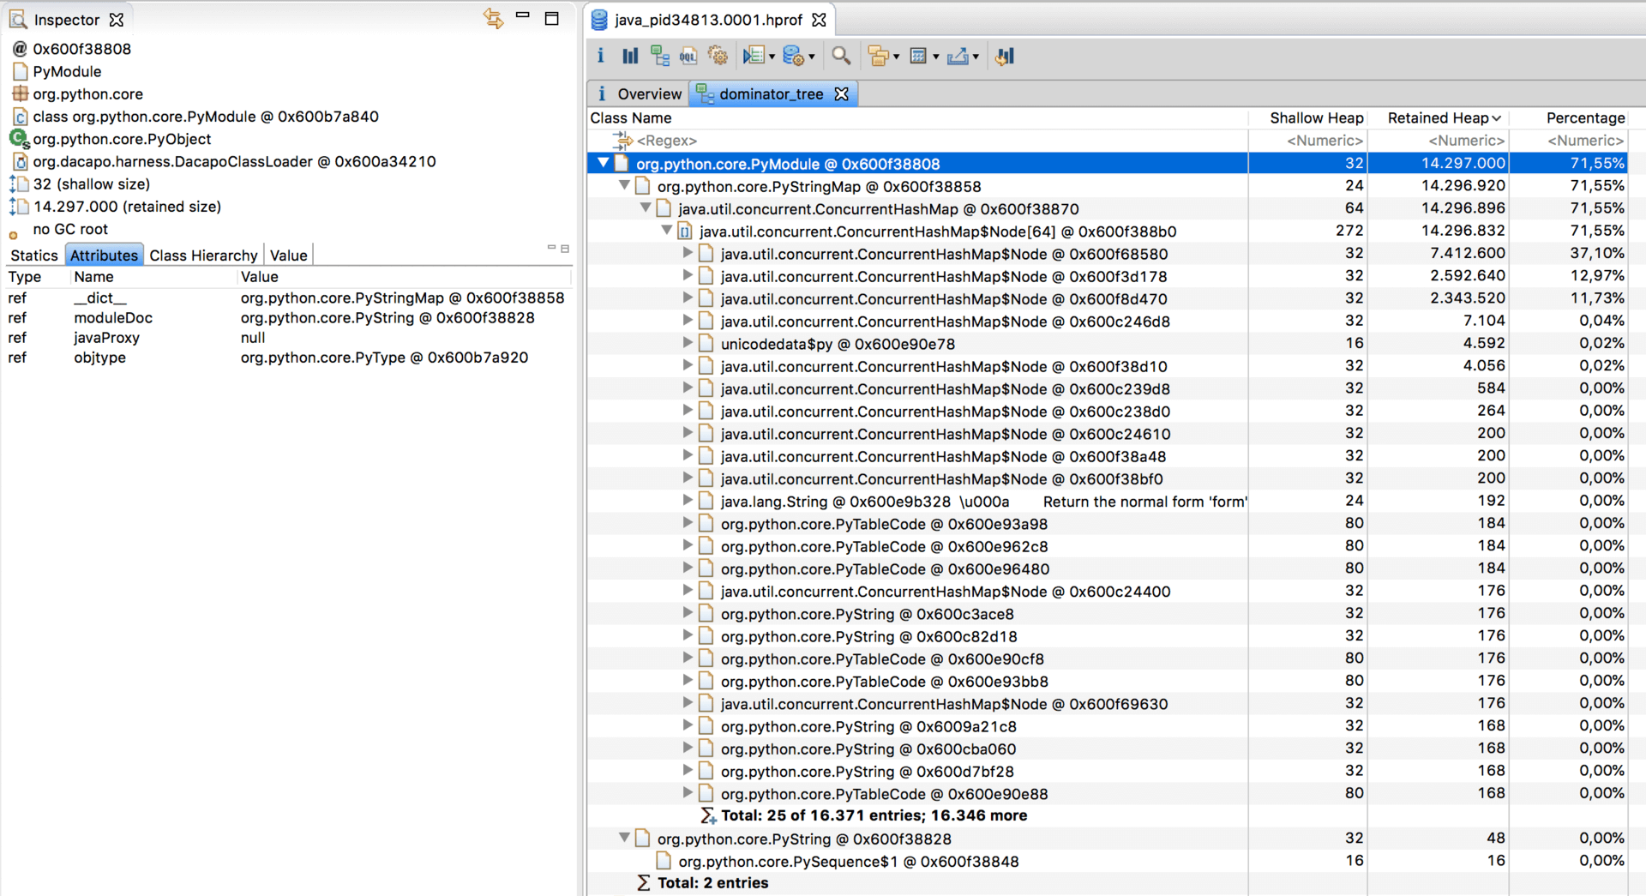The width and height of the screenshot is (1646, 896).
Task: Open the OQL query editor
Action: coord(688,56)
